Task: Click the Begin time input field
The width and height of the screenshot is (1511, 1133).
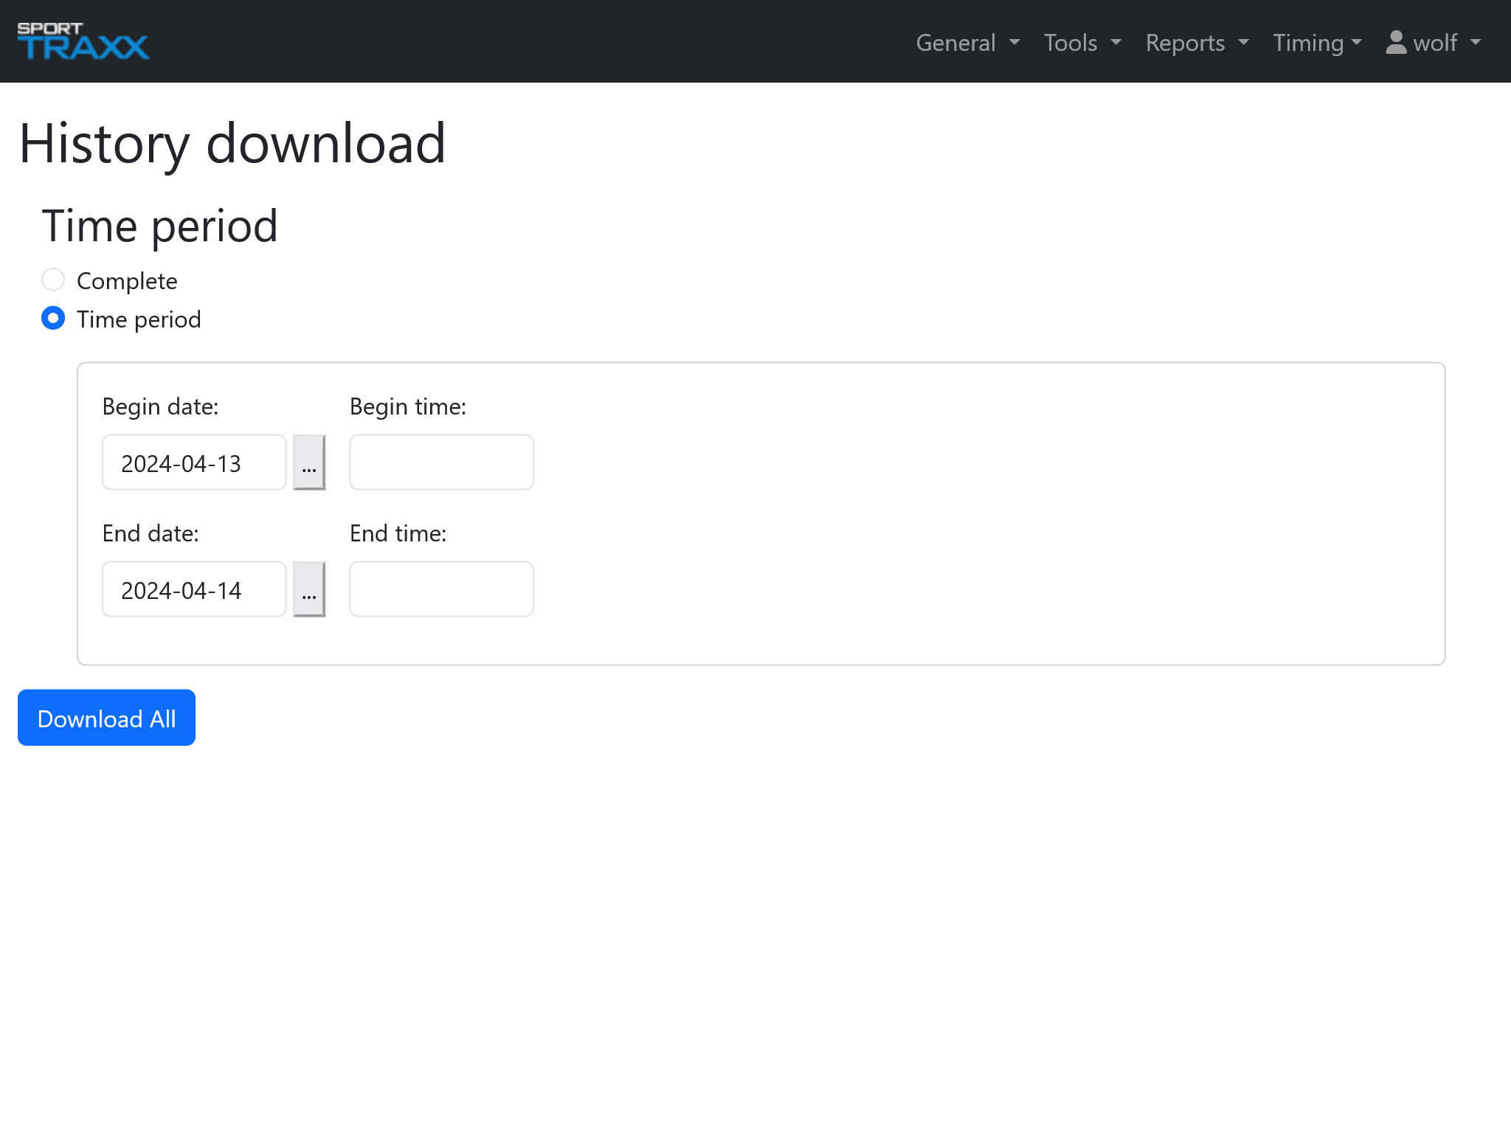Action: 441,462
